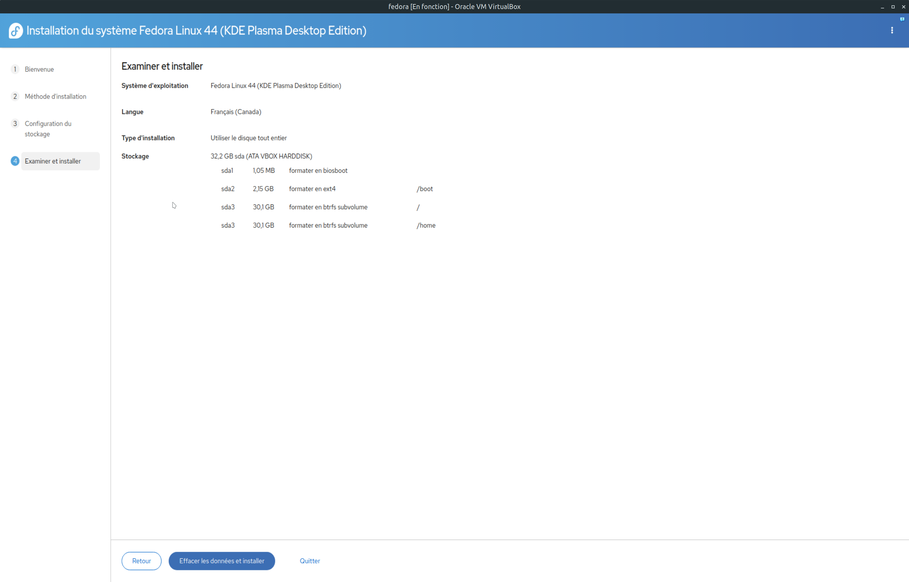Click formater en biosboot text
The image size is (909, 582).
pyautogui.click(x=318, y=171)
